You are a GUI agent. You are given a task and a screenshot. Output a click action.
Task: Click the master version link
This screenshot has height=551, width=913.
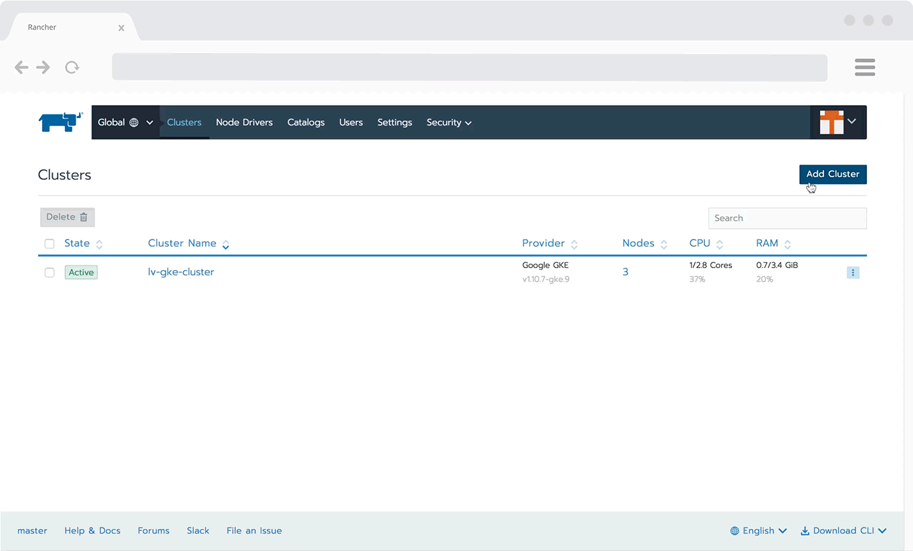(32, 531)
